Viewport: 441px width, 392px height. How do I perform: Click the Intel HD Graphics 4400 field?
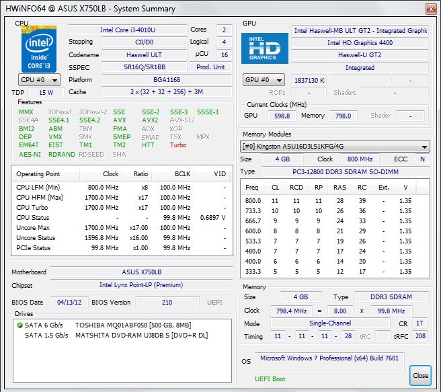point(360,43)
